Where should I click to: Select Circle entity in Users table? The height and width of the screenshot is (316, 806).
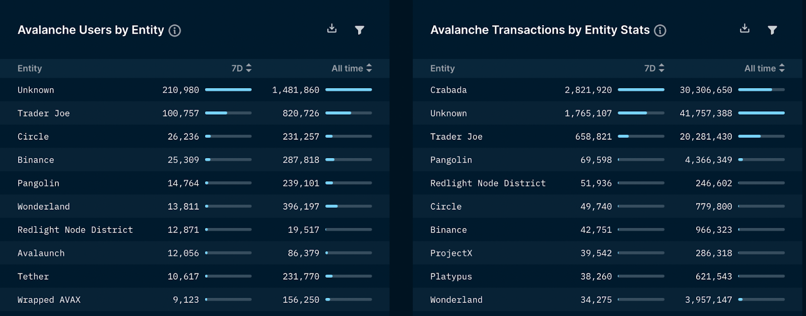tap(33, 137)
